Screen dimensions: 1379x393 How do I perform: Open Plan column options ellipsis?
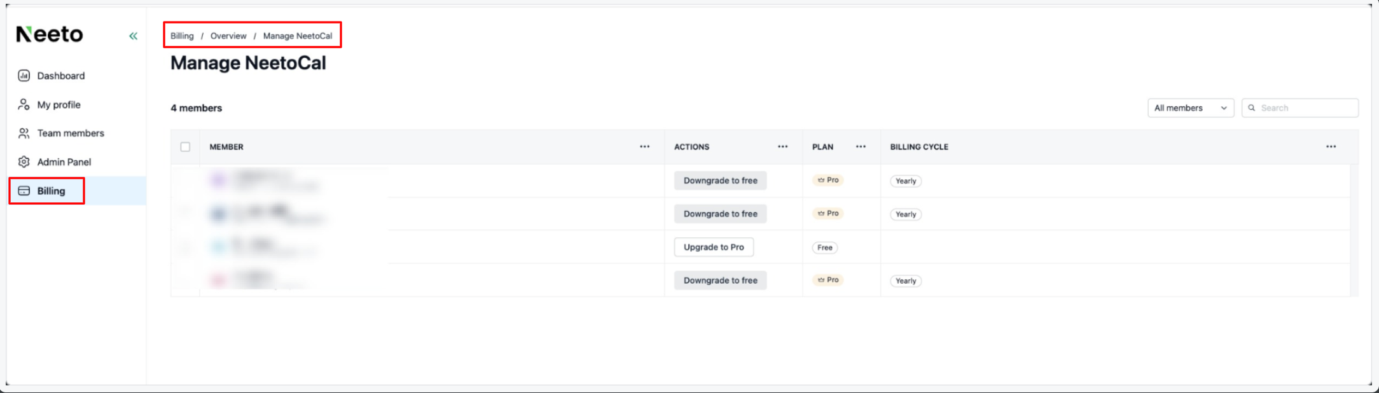[x=861, y=147]
